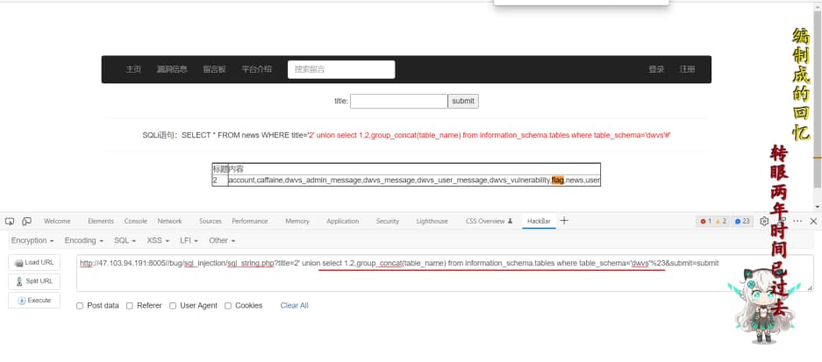Click the inspect element picker icon
Screen dimensions: 822x362
tap(11, 221)
